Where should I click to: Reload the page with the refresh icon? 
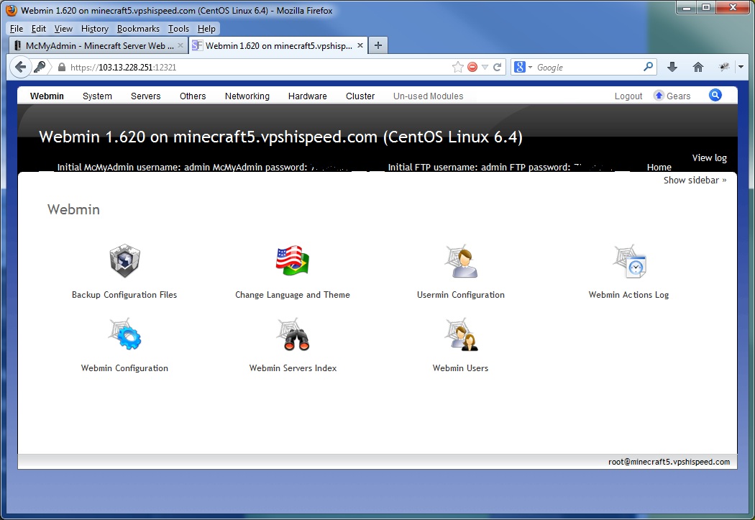(498, 67)
